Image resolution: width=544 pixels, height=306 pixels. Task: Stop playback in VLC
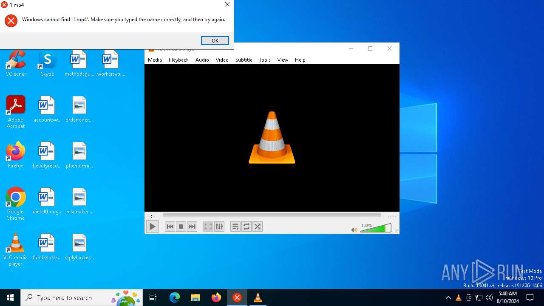coord(181,227)
